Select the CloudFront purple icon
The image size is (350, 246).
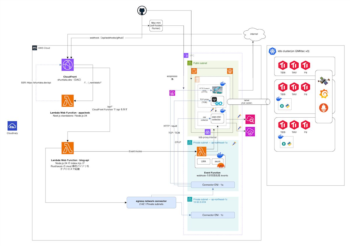point(67,65)
